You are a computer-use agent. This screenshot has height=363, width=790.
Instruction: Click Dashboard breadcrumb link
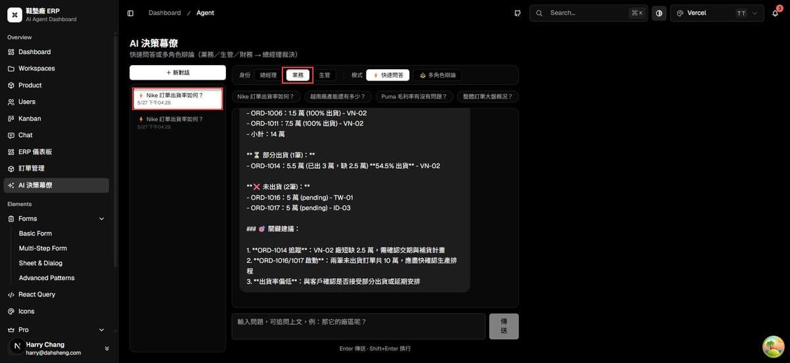(x=164, y=13)
